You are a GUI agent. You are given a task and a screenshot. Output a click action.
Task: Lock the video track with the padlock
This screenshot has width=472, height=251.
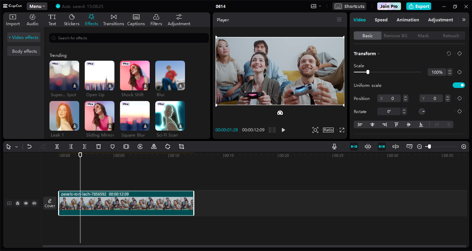coord(17,203)
